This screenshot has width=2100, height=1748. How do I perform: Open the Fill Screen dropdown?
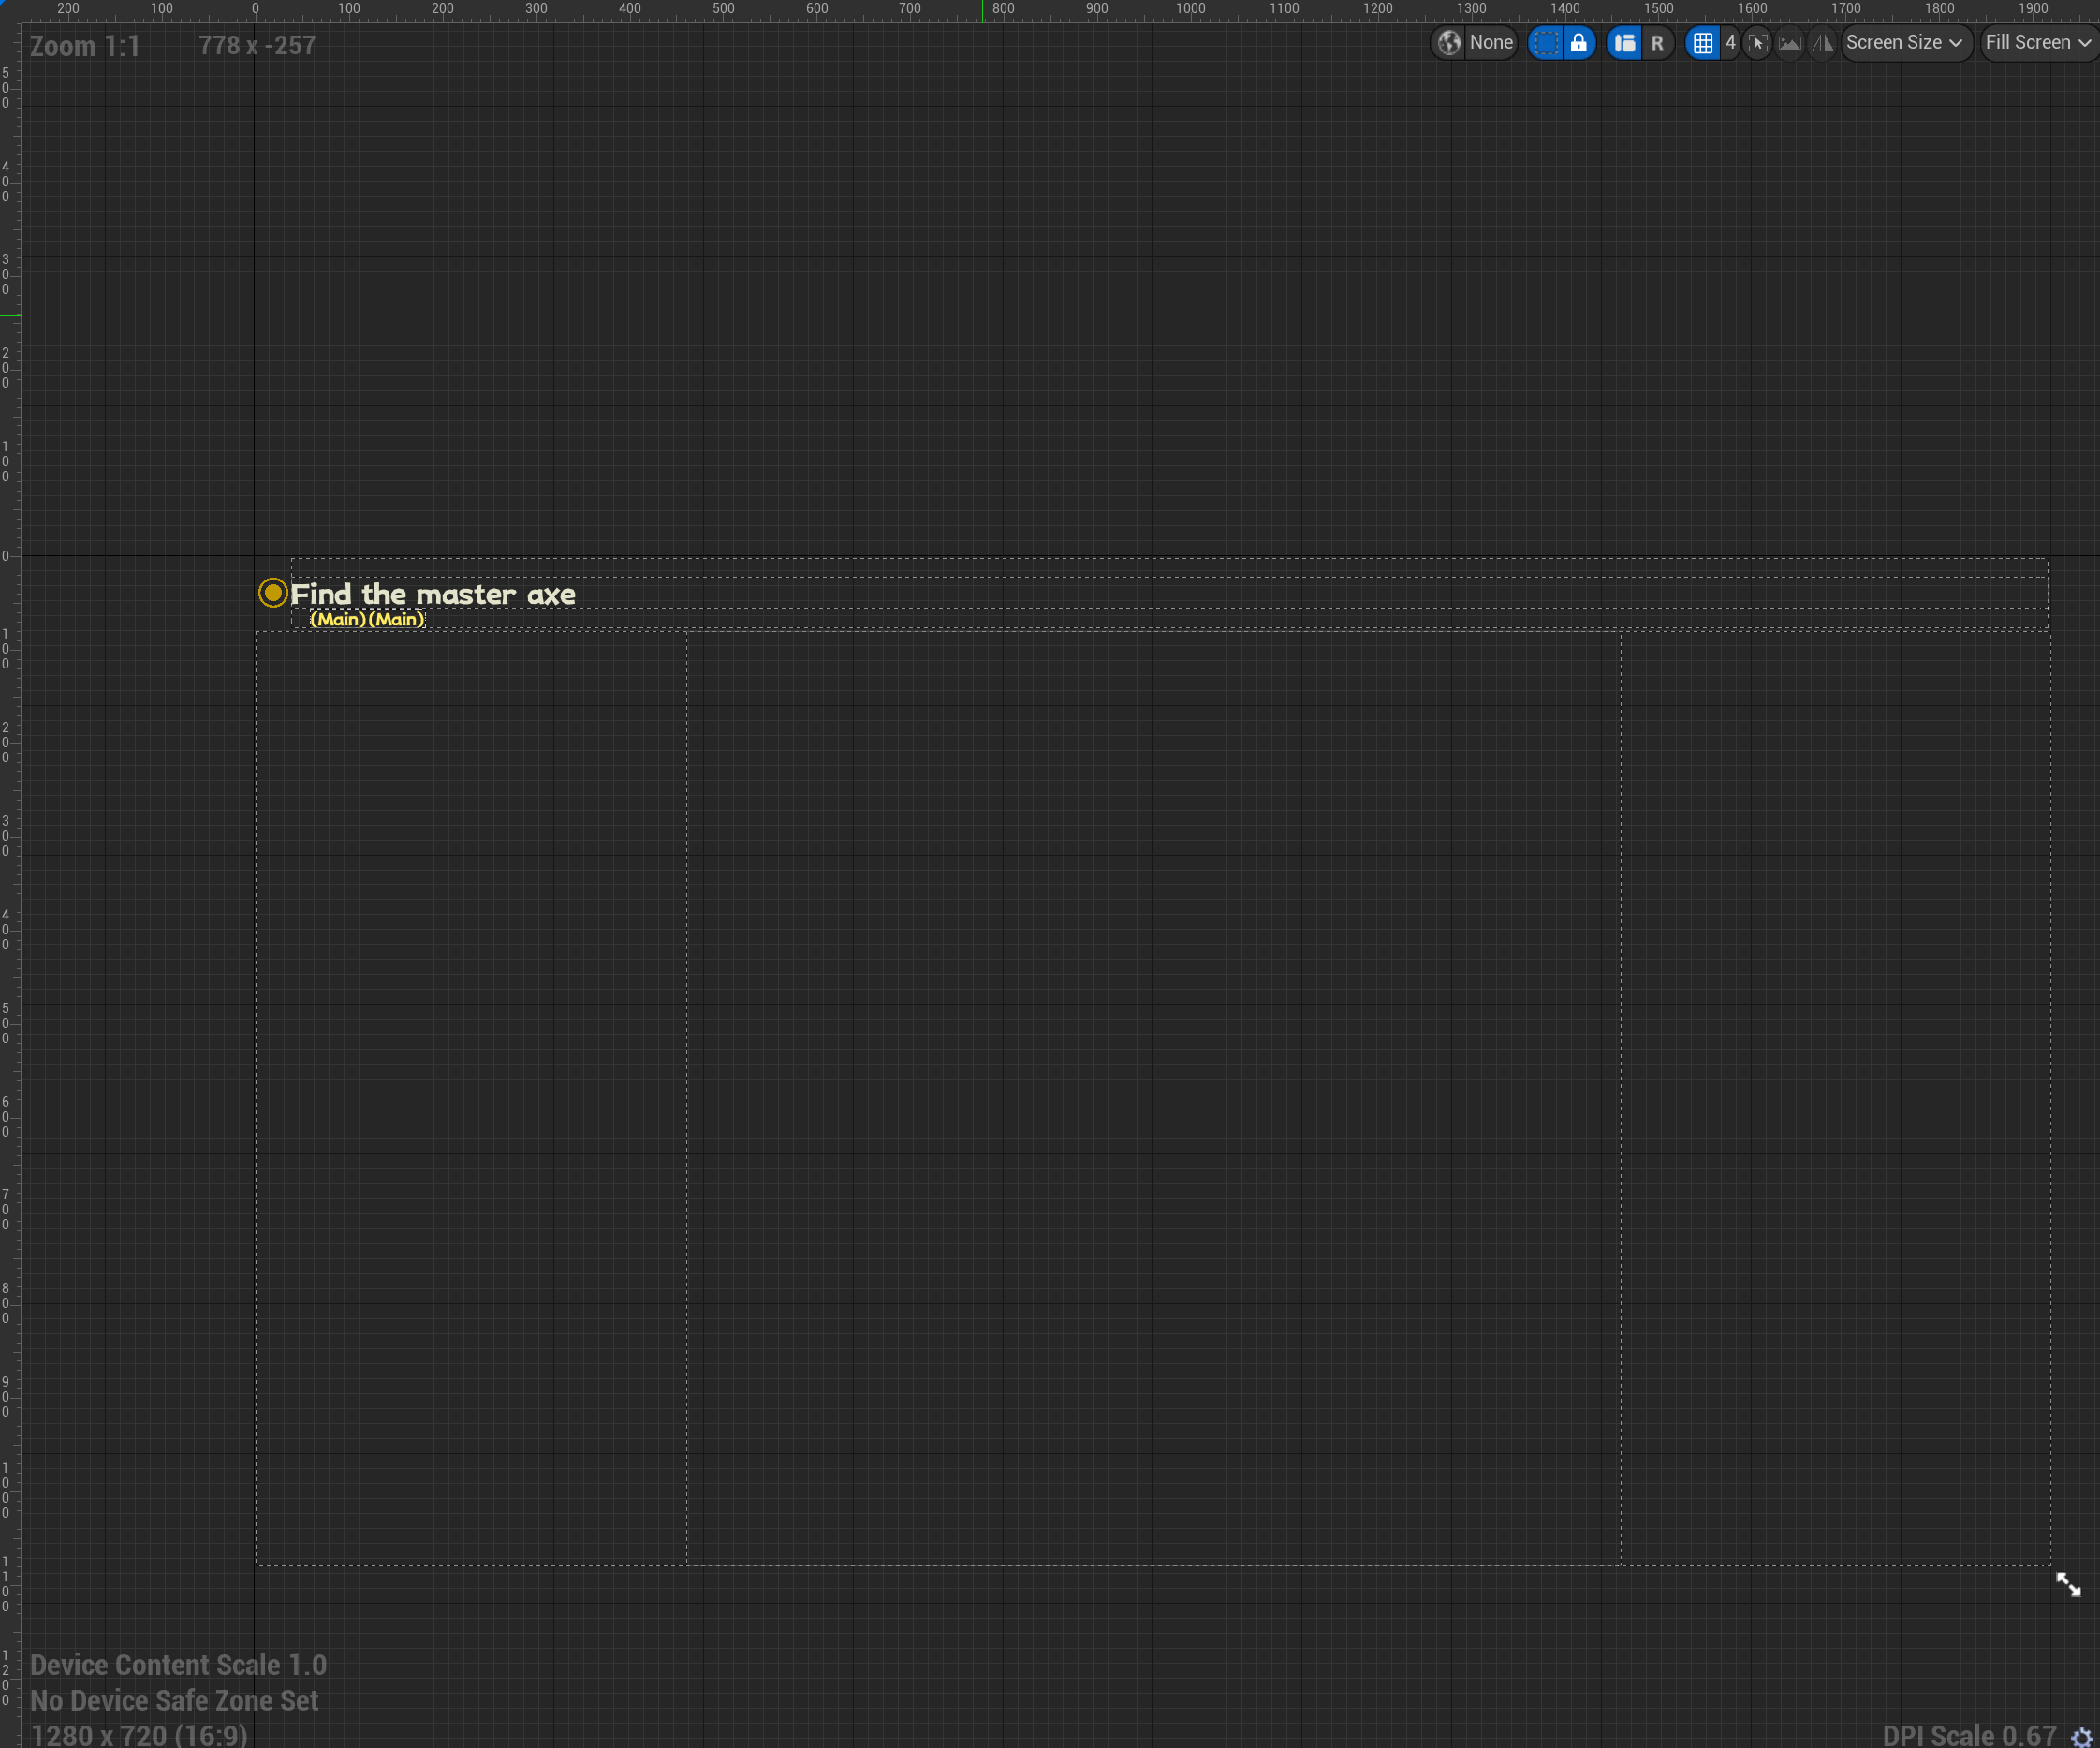(x=2039, y=43)
